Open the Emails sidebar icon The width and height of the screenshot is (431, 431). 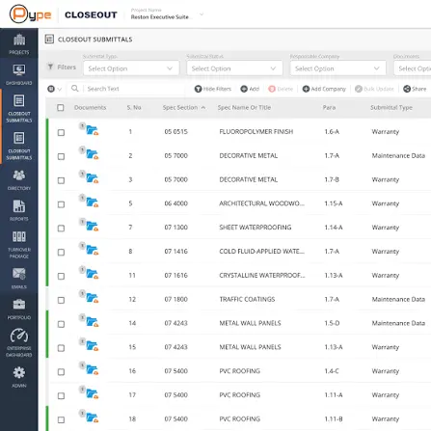click(x=19, y=279)
